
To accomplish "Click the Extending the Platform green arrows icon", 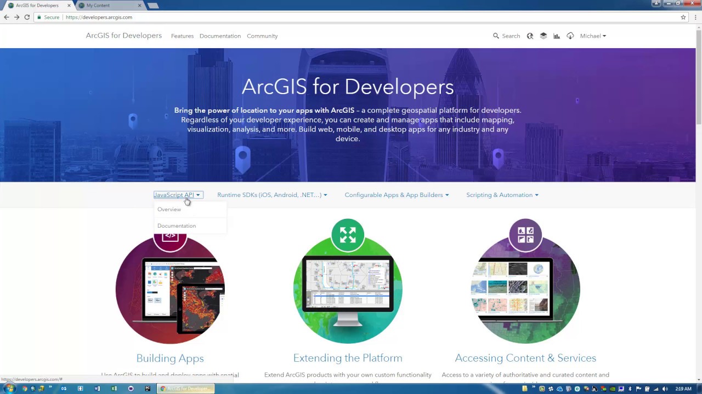I will coord(348,235).
